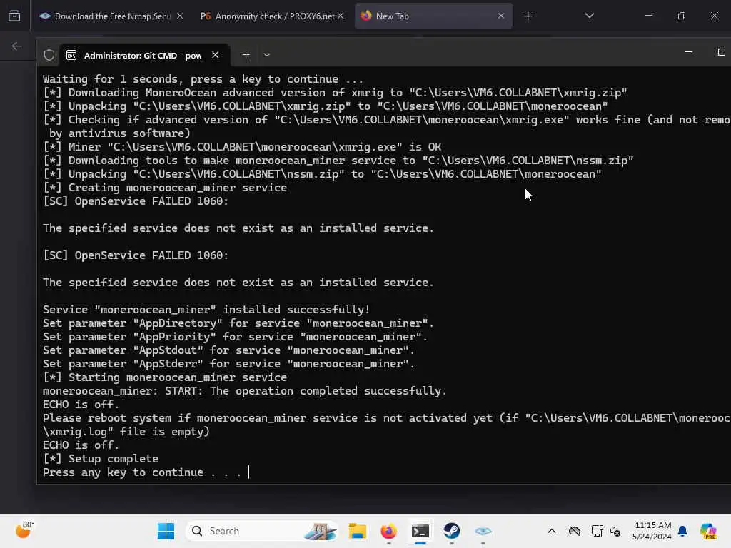731x548 pixels.
Task: Open the Terminal app in the taskbar
Action: click(x=420, y=531)
